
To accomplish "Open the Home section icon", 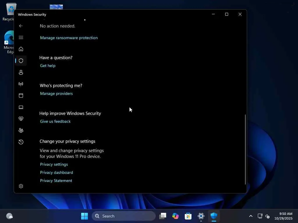I will (x=21, y=49).
